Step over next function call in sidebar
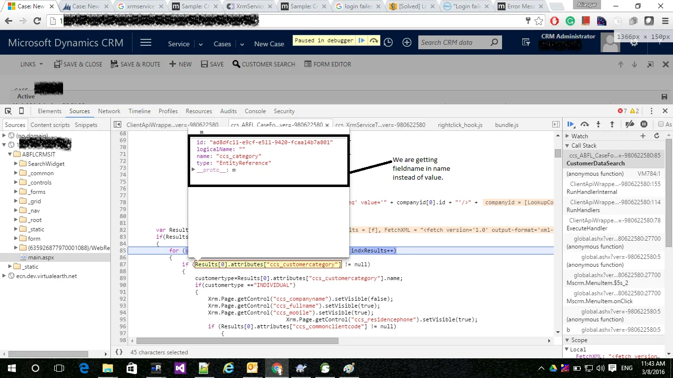Image resolution: width=673 pixels, height=378 pixels. click(585, 125)
